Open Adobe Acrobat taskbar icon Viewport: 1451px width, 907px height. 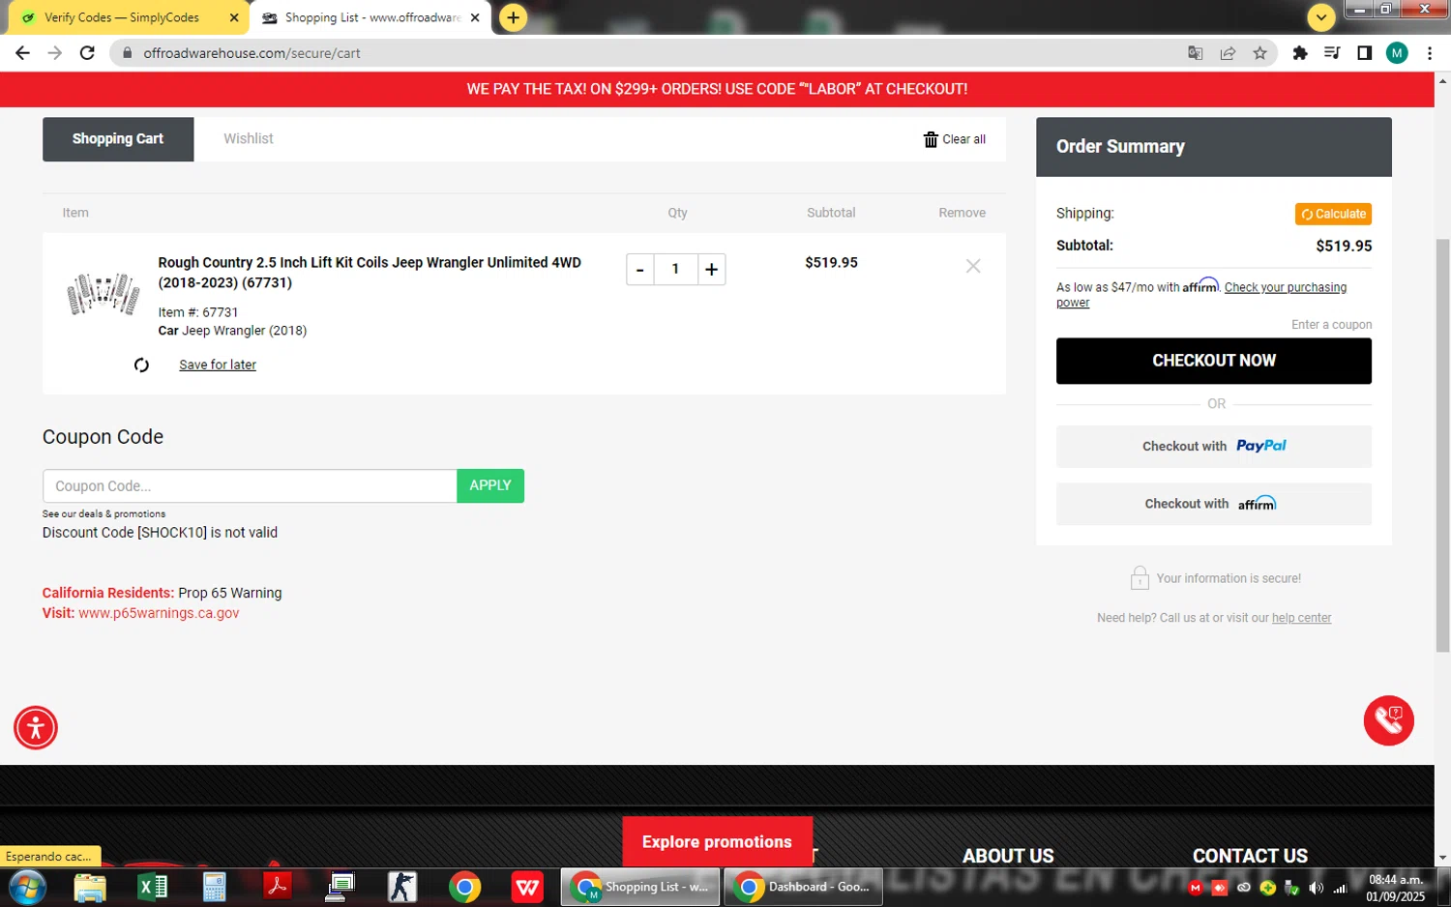[278, 887]
